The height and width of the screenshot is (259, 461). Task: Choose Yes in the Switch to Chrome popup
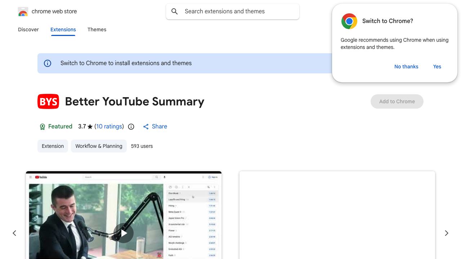tap(437, 67)
